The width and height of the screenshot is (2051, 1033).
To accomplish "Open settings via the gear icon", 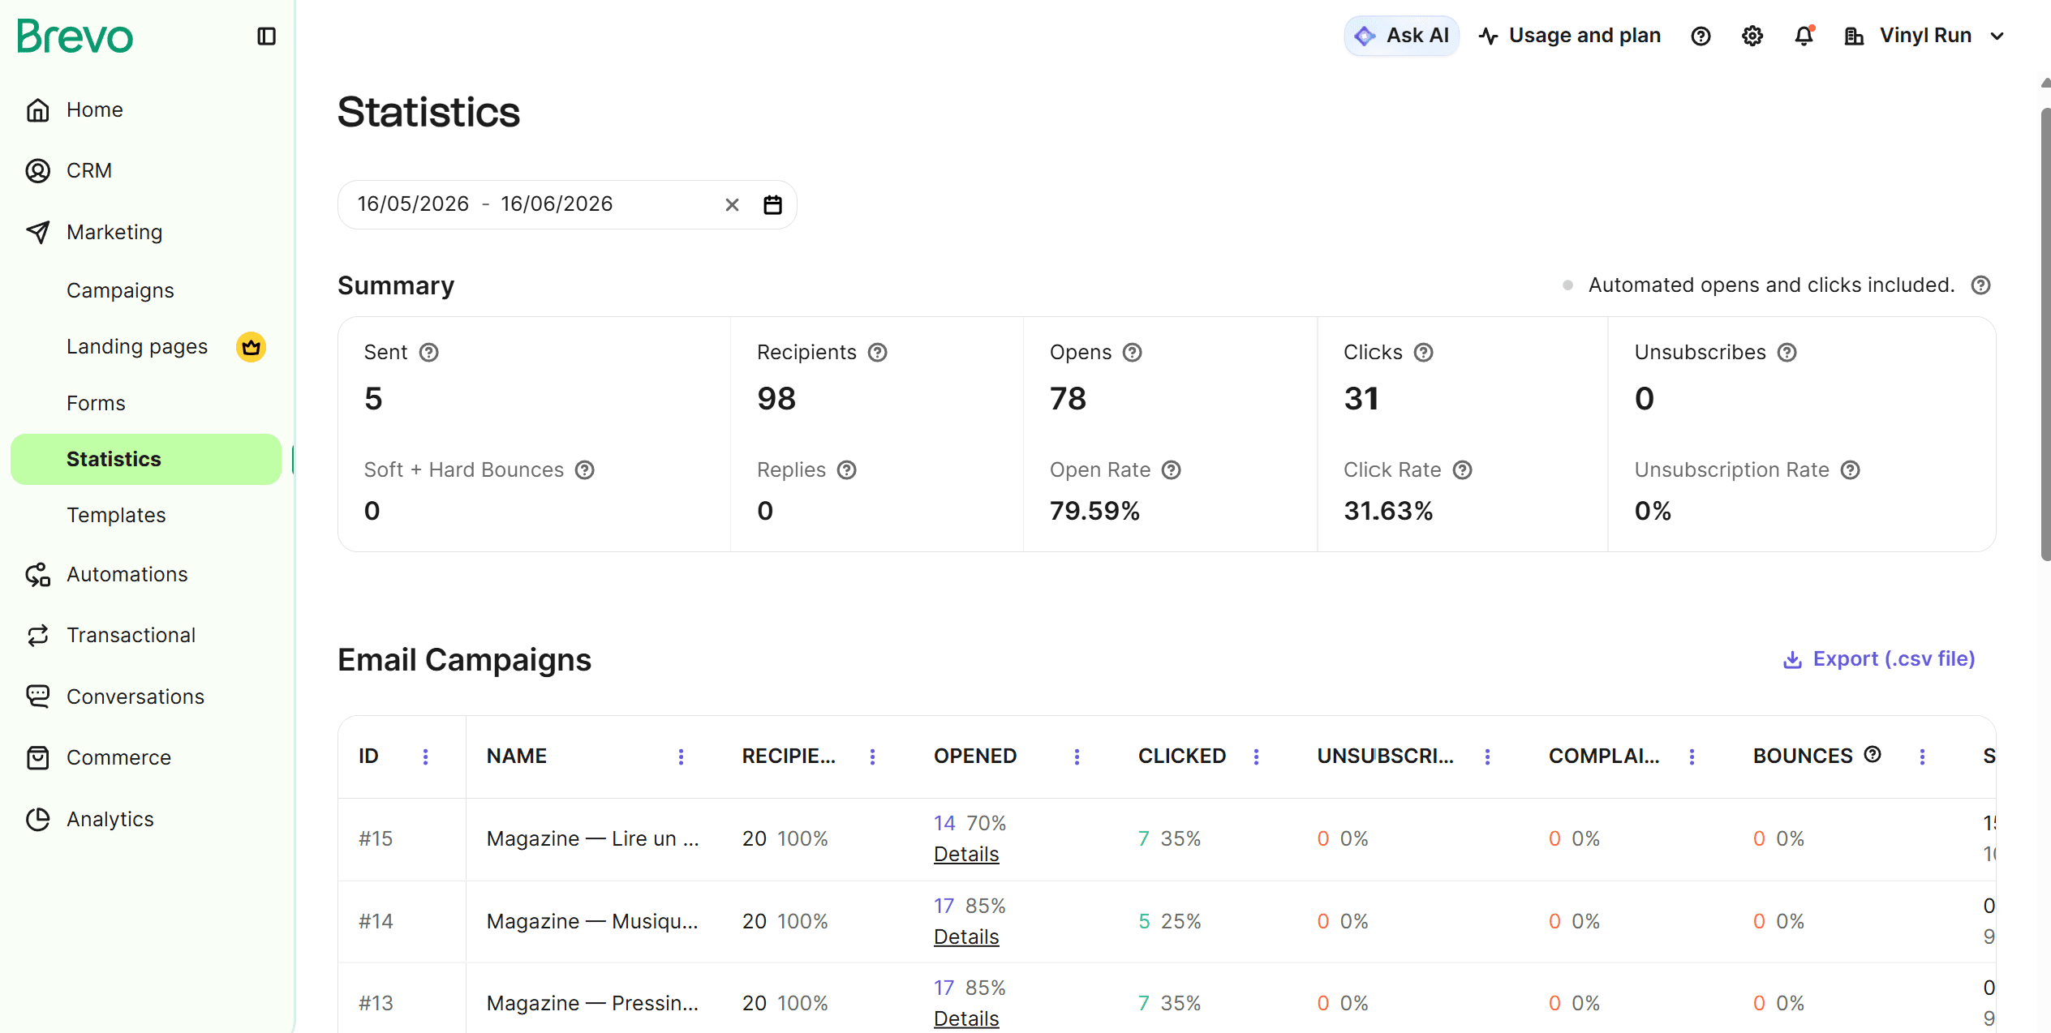I will (1752, 36).
